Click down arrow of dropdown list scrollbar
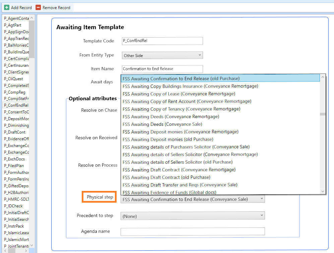 [x=323, y=191]
